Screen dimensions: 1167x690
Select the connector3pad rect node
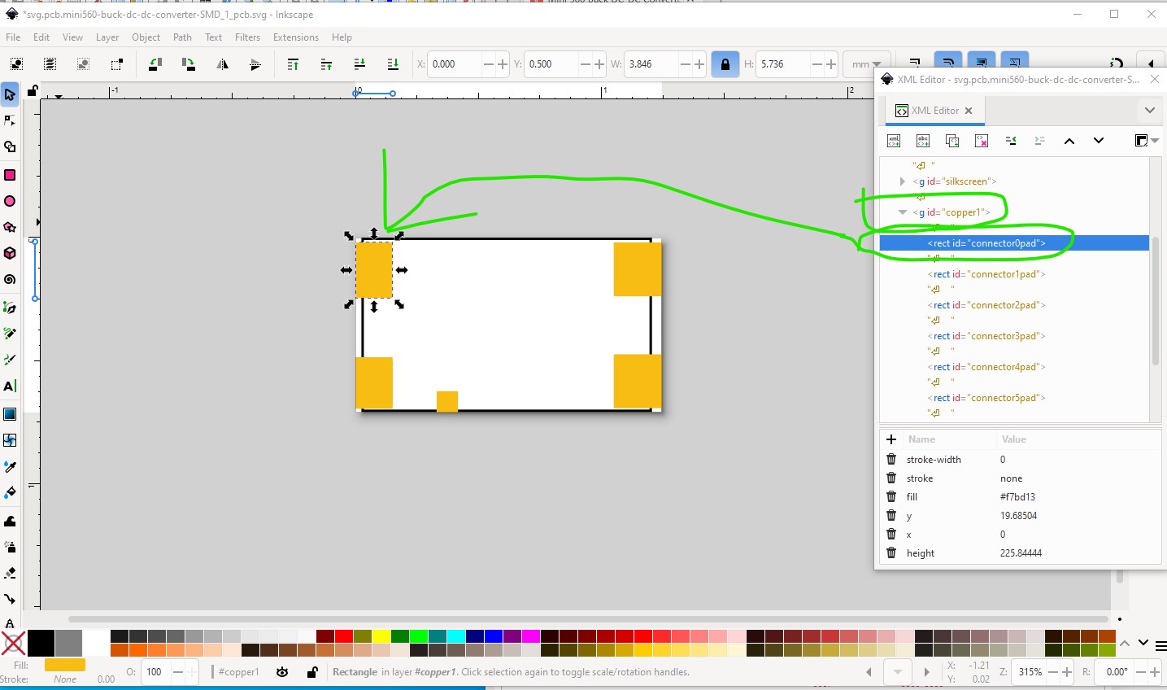tap(986, 336)
